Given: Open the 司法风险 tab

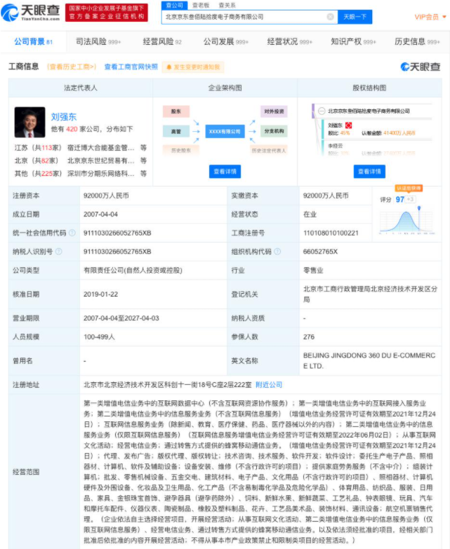Looking at the screenshot, I should coord(98,41).
